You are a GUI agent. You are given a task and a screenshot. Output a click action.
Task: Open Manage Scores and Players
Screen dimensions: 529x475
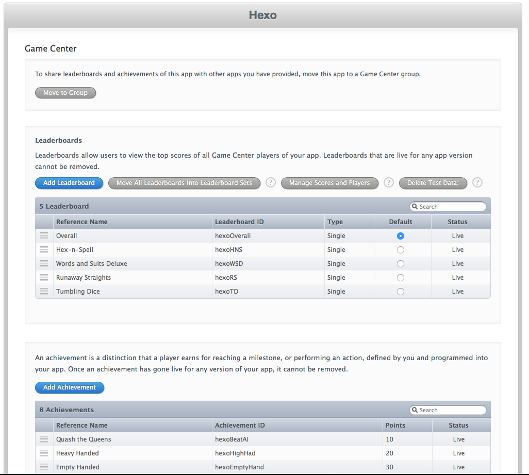329,183
